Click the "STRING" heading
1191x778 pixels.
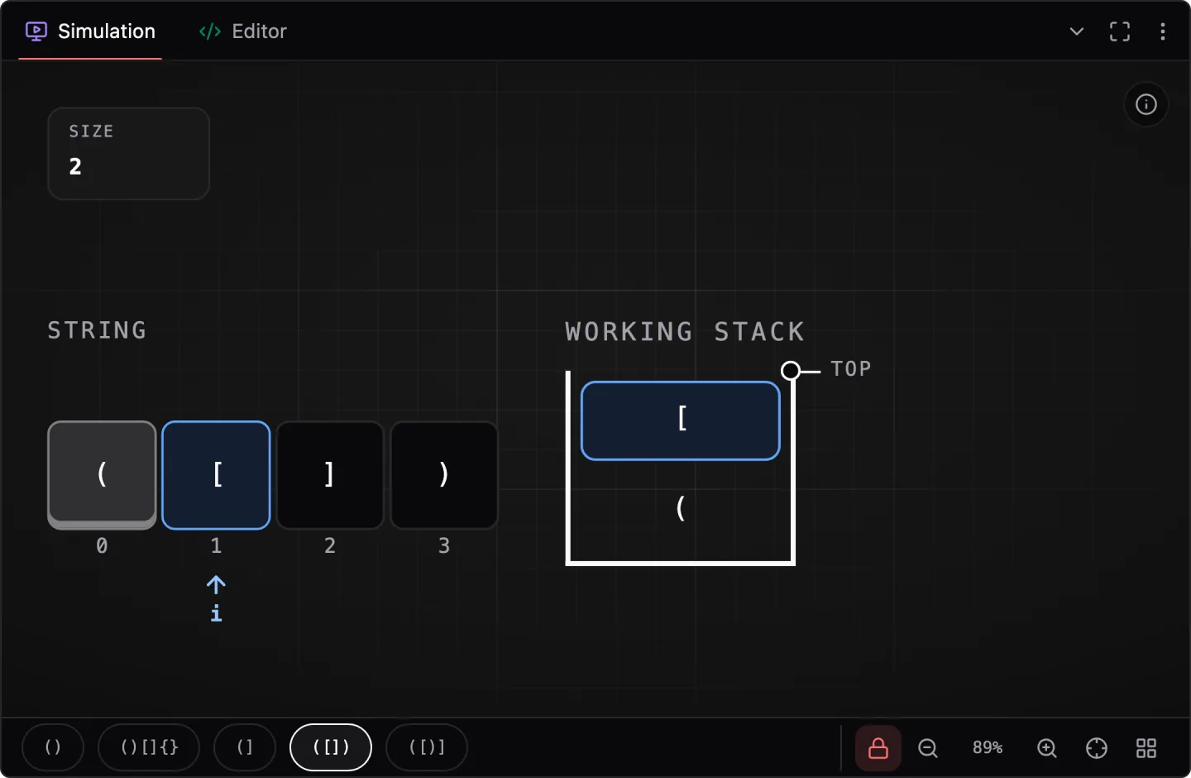97,330
